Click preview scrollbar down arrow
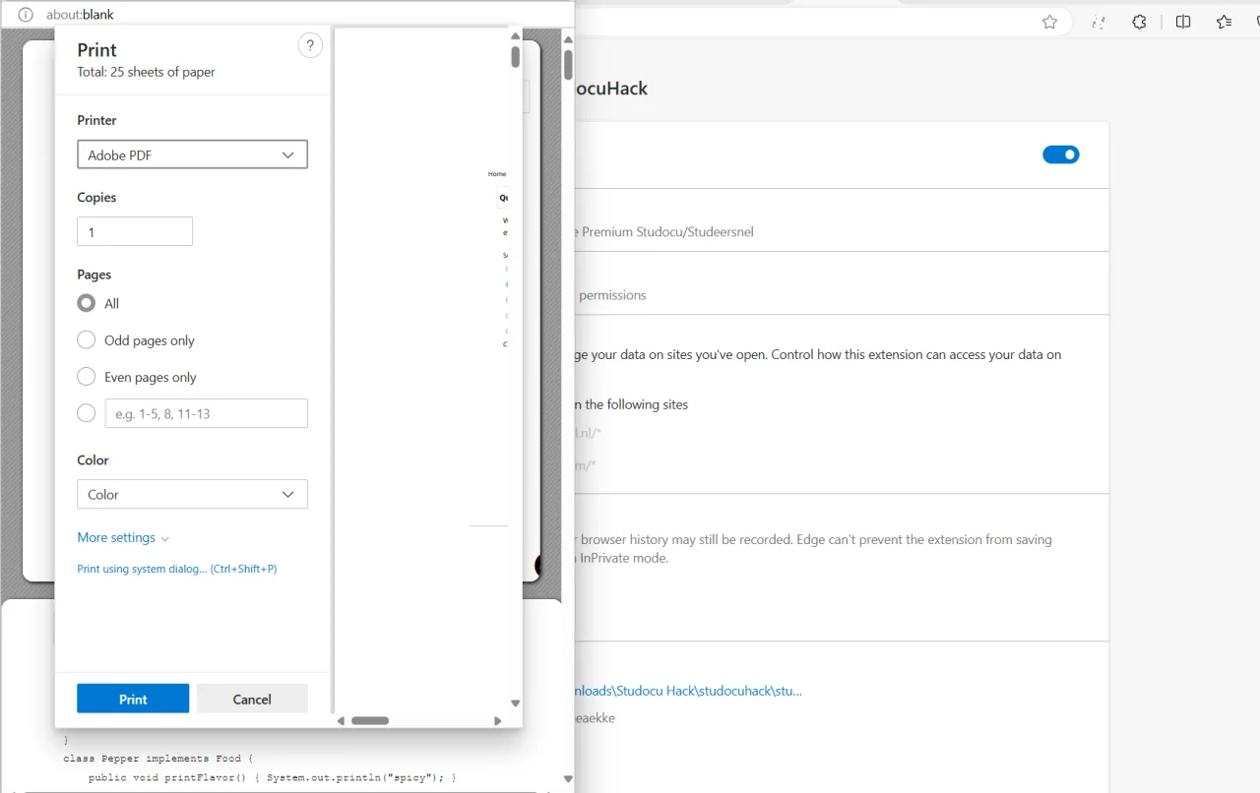The width and height of the screenshot is (1260, 793). coord(515,702)
